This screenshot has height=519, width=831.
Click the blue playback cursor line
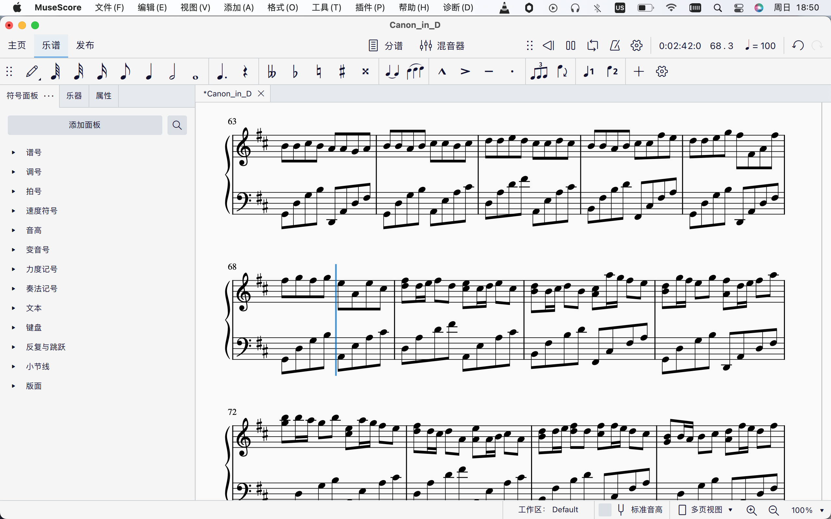336,319
